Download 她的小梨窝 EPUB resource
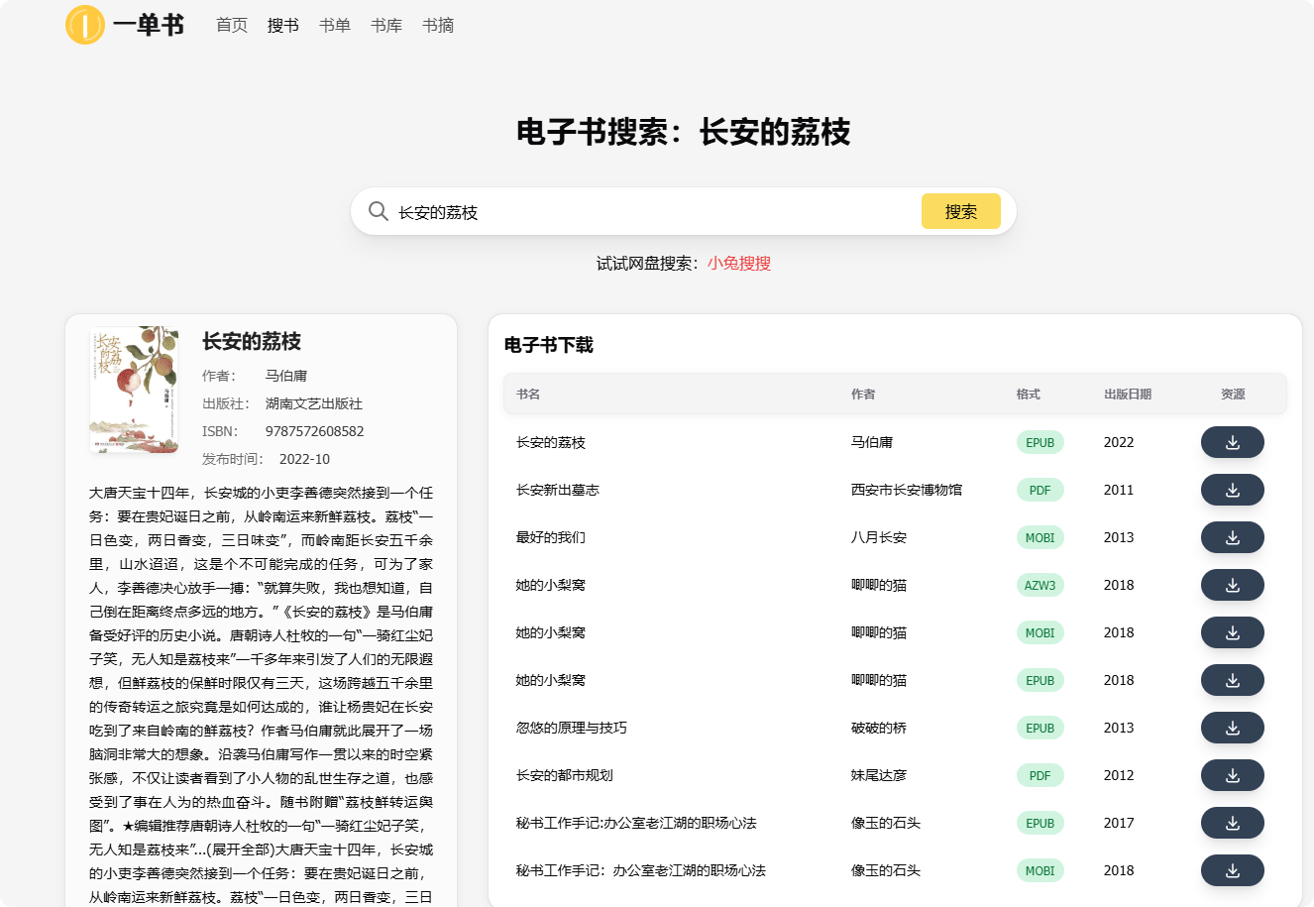 click(1232, 680)
